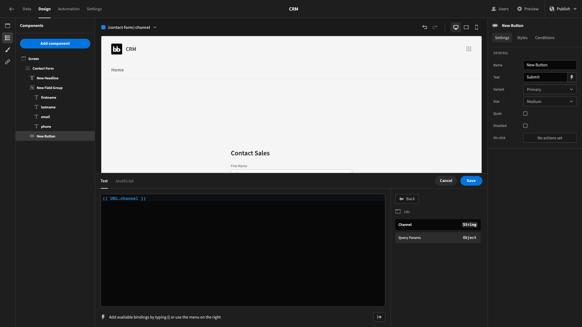Toggle the Disabled checkbox
The width and height of the screenshot is (582, 327).
point(525,125)
